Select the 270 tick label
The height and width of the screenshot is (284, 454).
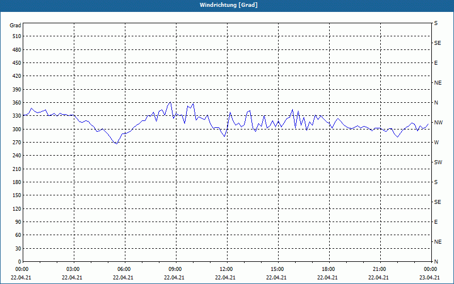(17, 143)
